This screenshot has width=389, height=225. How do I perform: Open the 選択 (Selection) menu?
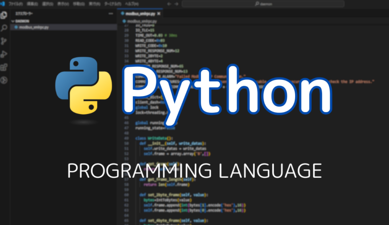[48, 3]
